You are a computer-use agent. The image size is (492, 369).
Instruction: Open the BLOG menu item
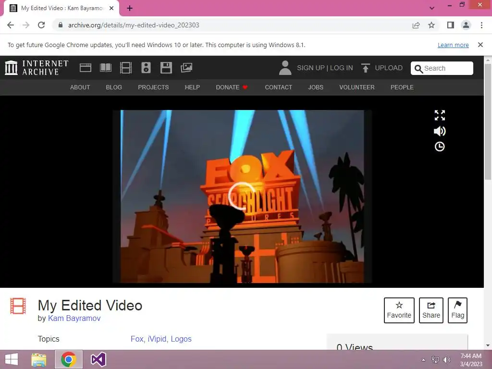114,87
